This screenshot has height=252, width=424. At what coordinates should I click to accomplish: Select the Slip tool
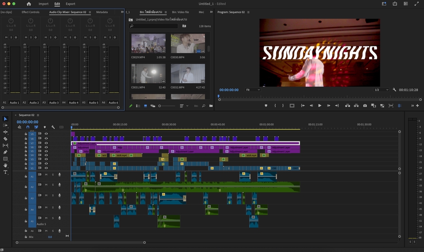[x=5, y=145]
